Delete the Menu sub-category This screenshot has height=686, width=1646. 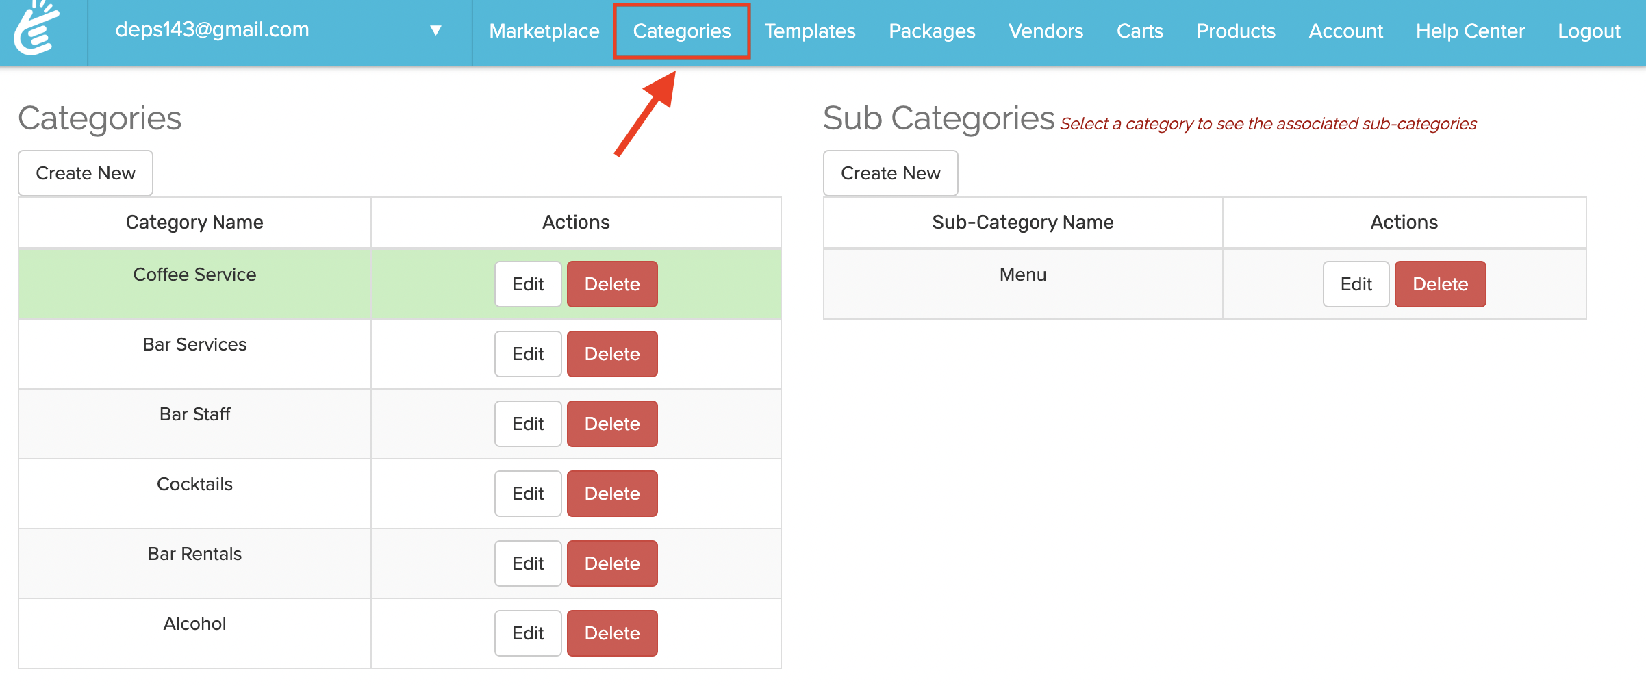(x=1440, y=284)
